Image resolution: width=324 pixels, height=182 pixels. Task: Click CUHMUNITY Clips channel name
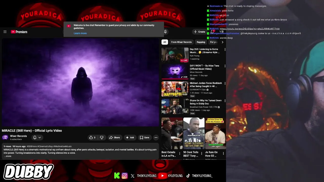click(x=198, y=89)
